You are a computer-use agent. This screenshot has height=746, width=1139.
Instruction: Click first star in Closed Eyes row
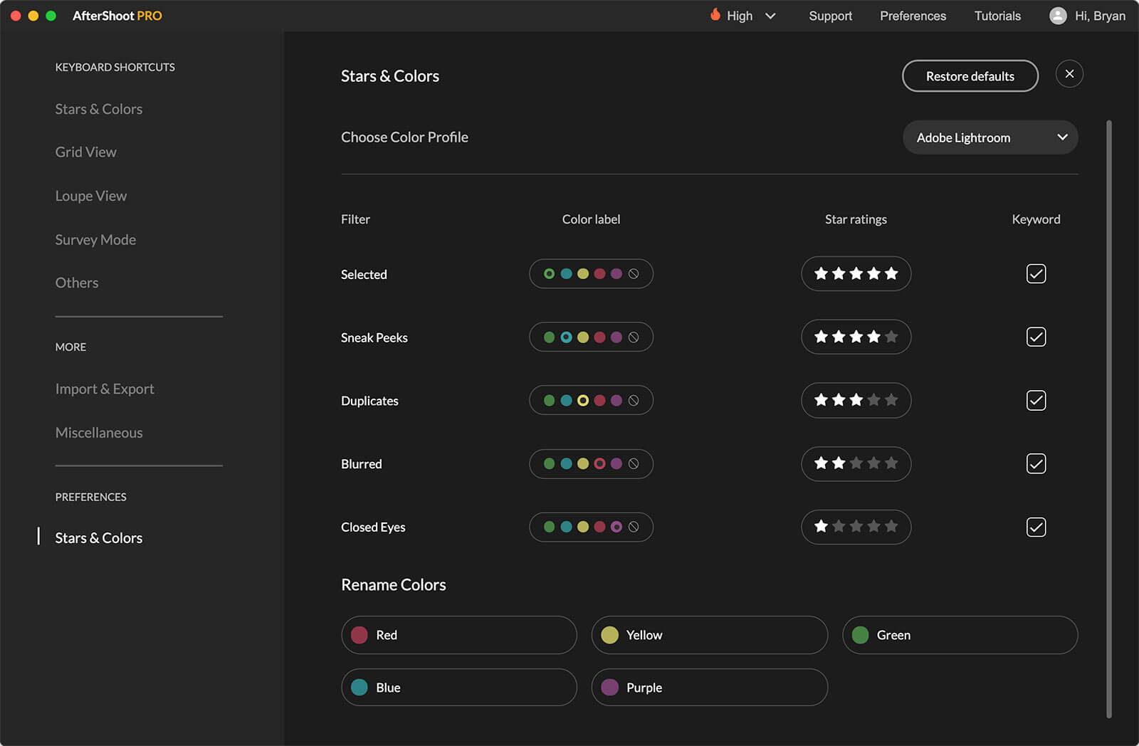click(x=821, y=527)
